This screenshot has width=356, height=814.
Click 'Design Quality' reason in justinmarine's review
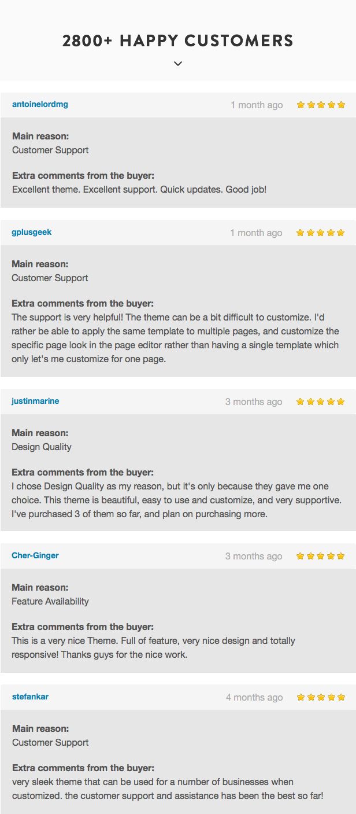coord(42,447)
